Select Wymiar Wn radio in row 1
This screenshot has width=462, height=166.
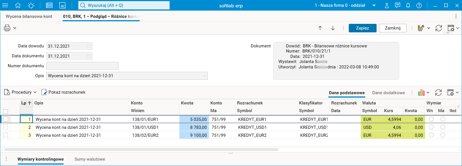[x=431, y=119]
